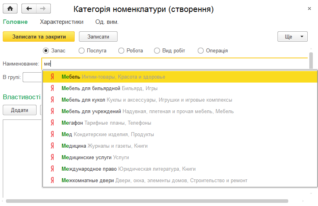Click into the Наименование input field
Screen dimensions: 318x206
(175, 64)
